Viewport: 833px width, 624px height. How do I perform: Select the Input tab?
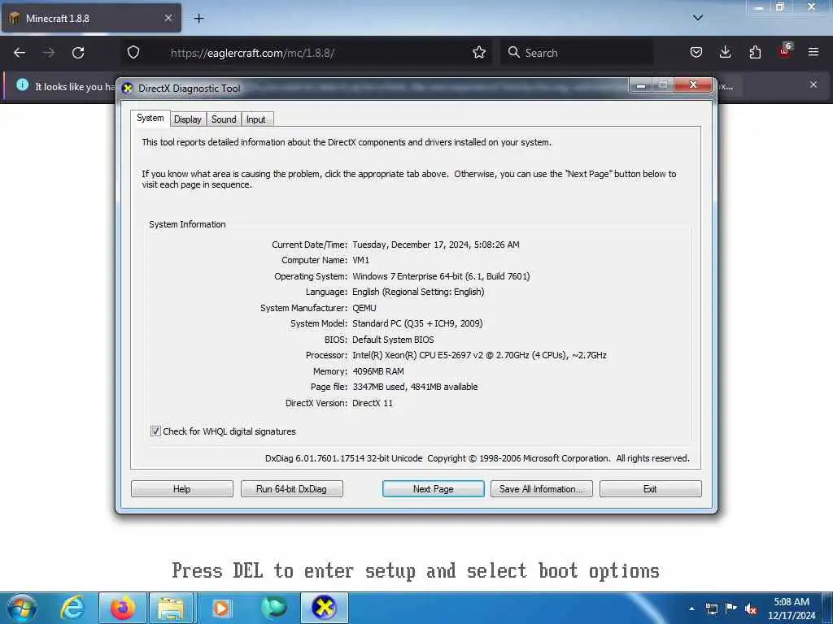256,119
